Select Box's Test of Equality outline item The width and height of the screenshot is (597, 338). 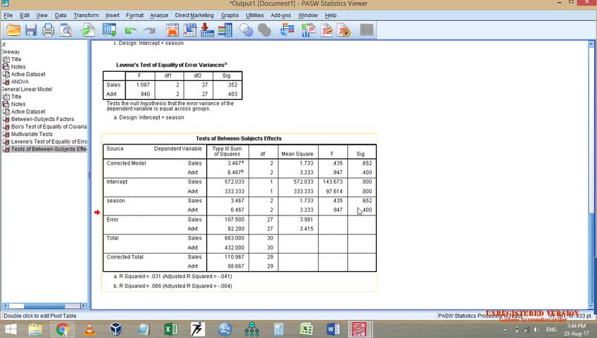click(49, 126)
